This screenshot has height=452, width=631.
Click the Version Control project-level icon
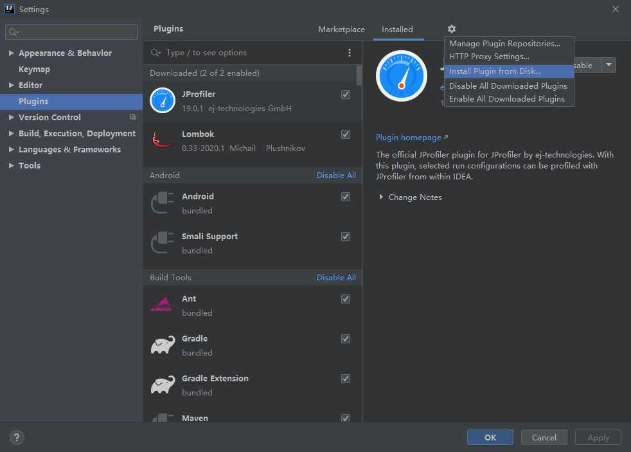[x=133, y=118]
